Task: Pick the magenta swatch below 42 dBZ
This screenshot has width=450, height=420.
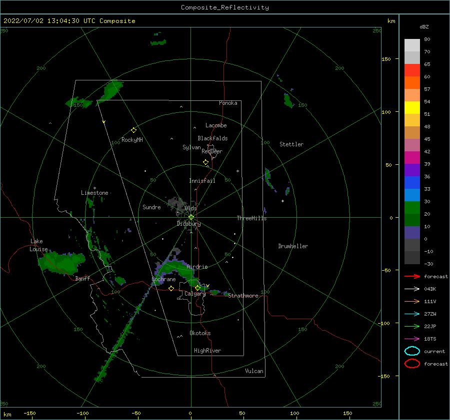Action: pos(412,158)
